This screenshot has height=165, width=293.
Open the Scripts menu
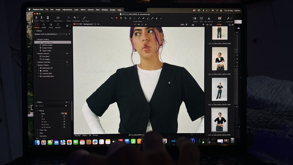(113, 10)
